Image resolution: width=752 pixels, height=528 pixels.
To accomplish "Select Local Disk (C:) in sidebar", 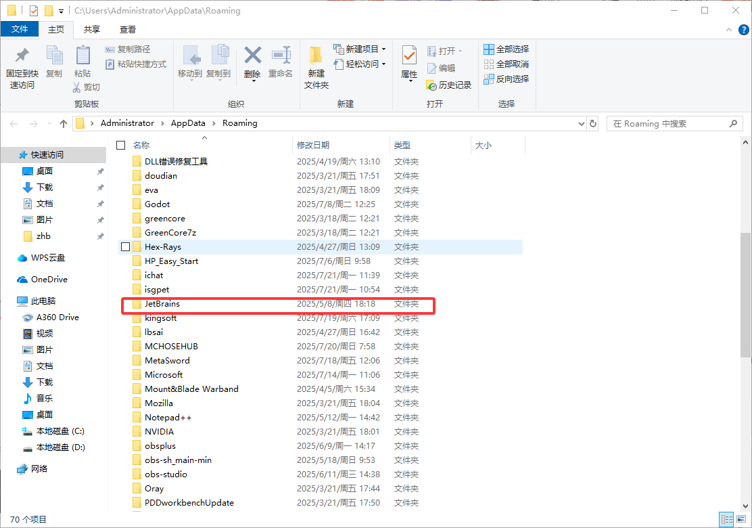I will (53, 431).
